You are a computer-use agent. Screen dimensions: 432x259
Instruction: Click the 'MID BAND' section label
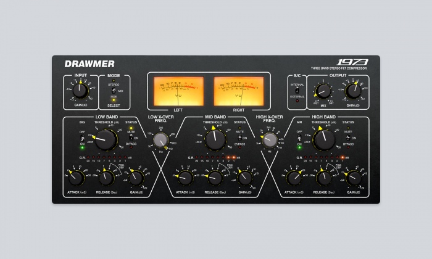215,117
